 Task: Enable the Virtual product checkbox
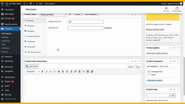(82, 14)
